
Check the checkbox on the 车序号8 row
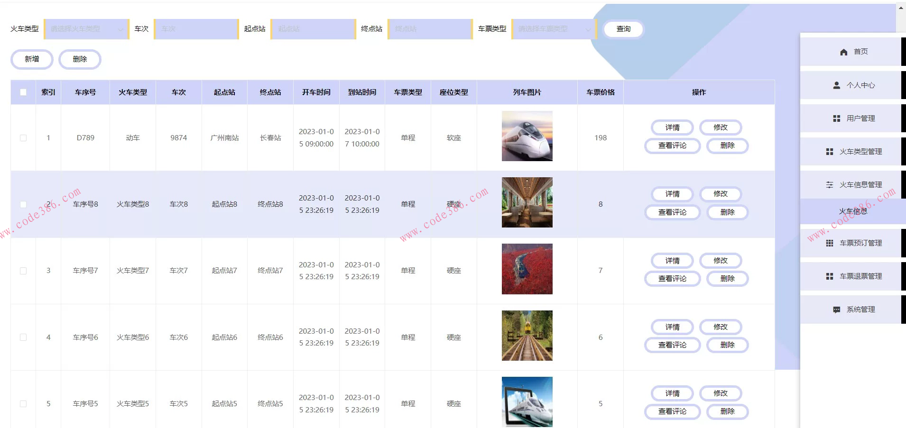(x=23, y=204)
